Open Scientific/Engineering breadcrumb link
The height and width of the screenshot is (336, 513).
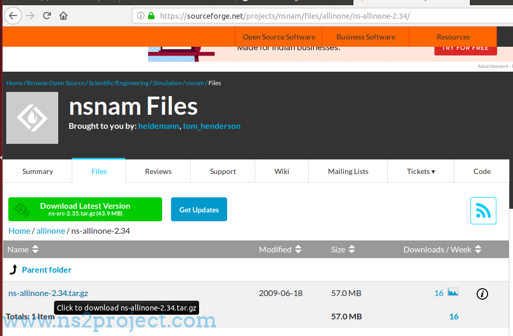point(119,83)
